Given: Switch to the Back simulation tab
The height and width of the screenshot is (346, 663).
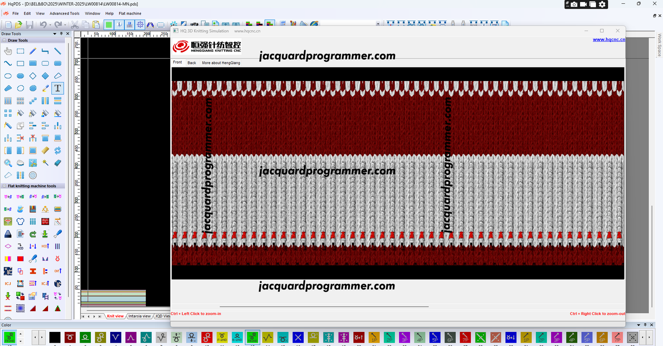Looking at the screenshot, I should point(191,63).
